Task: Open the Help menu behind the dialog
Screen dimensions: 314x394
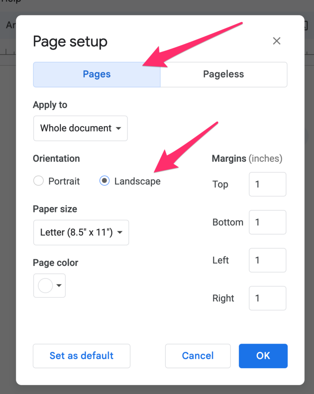Action: [12, 2]
